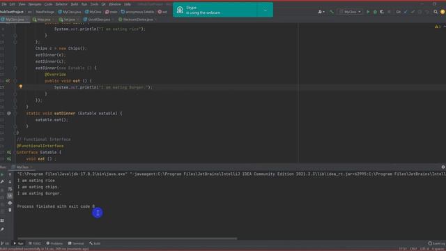Click the green Run button in toolbar
446x251 pixels.
click(368, 12)
